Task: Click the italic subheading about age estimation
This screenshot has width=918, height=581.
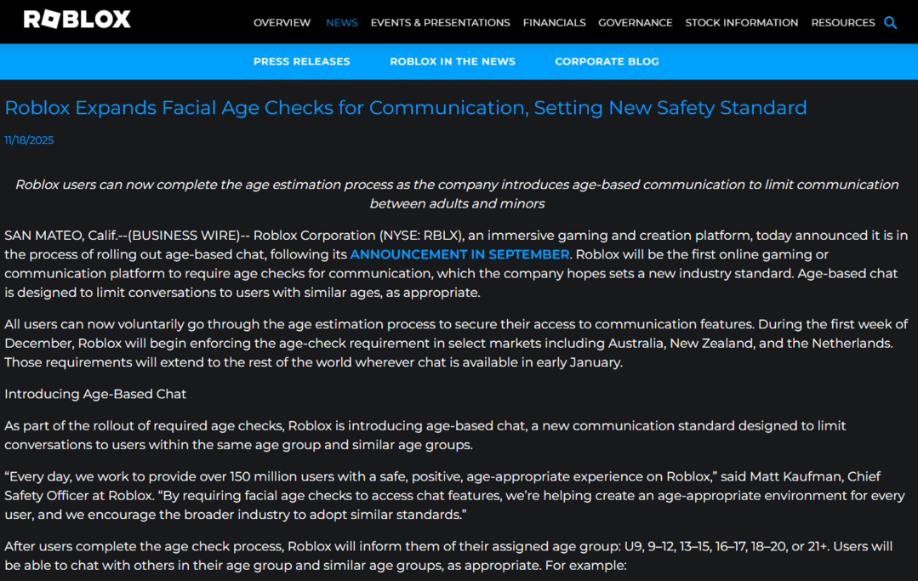Action: 458,185
